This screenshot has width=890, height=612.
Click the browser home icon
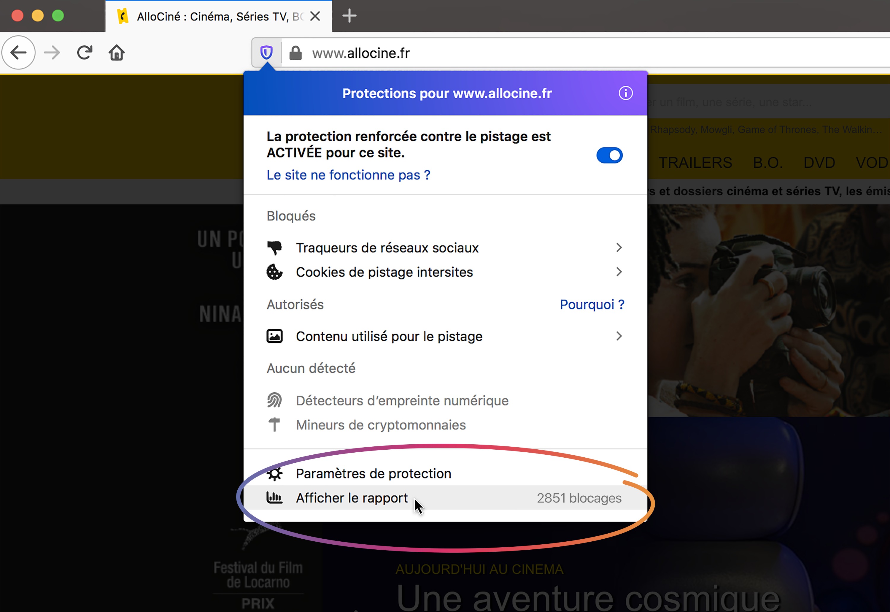(117, 53)
